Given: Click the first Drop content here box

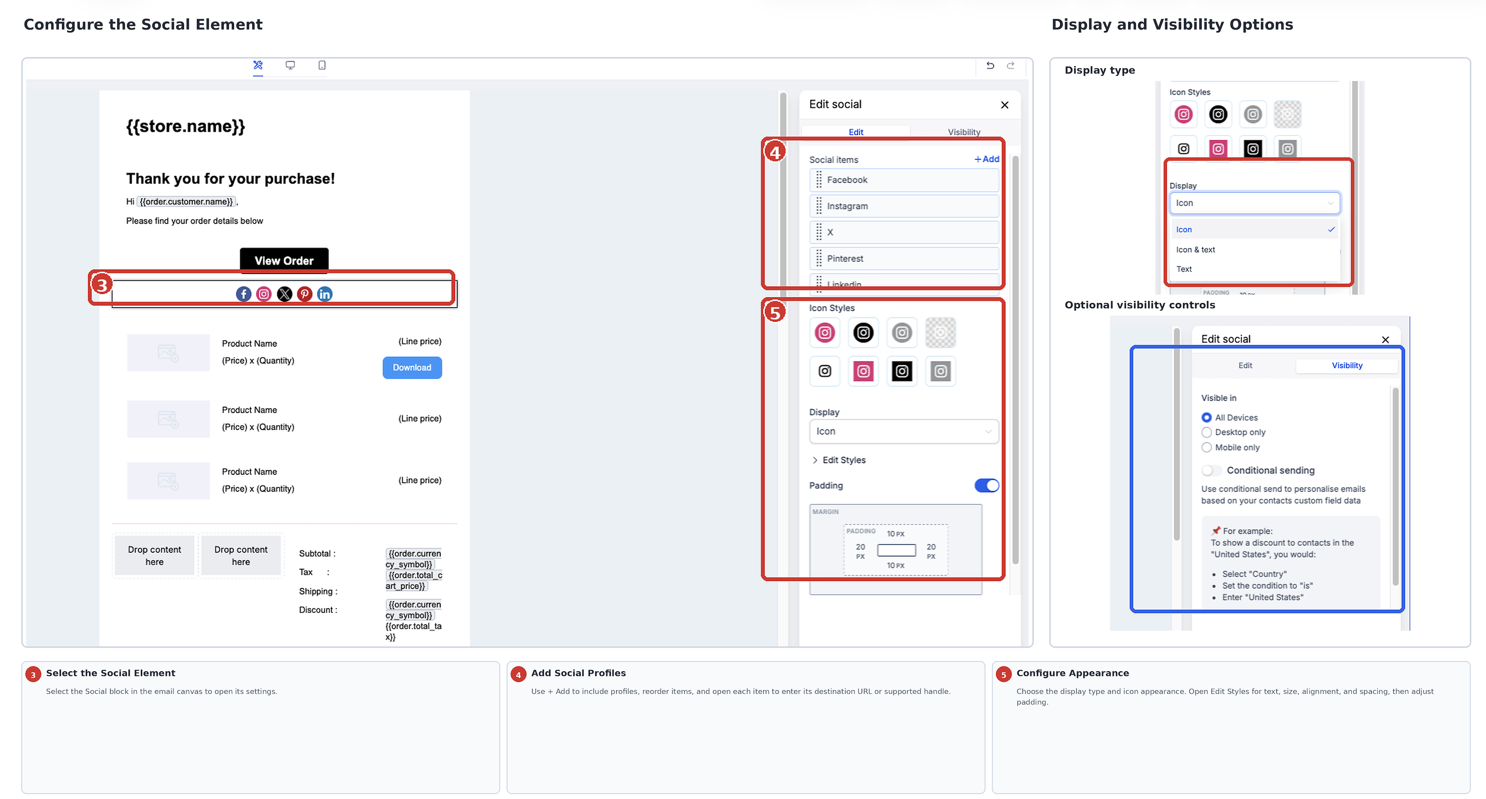Looking at the screenshot, I should pos(155,556).
